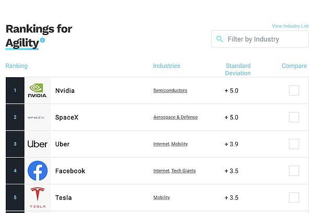Sort by the Ranking column header
The height and width of the screenshot is (213, 313).
coord(16,66)
